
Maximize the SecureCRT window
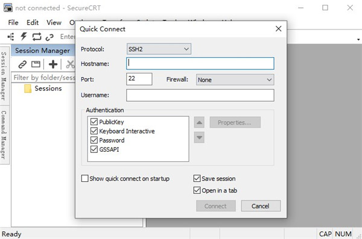point(325,8)
